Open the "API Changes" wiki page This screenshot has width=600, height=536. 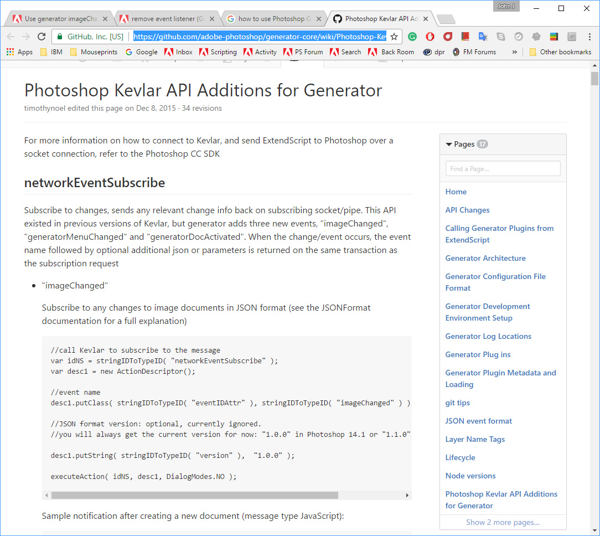pos(467,210)
